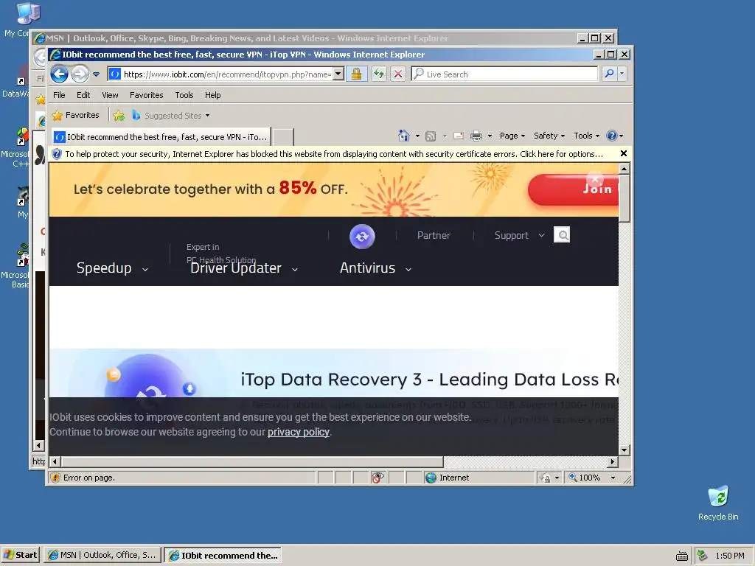Expand the Support menu

[x=519, y=235]
